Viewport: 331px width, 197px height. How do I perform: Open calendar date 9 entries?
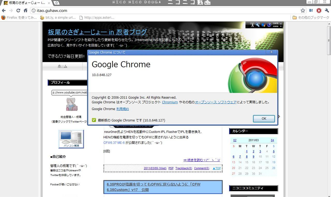tap(253, 157)
